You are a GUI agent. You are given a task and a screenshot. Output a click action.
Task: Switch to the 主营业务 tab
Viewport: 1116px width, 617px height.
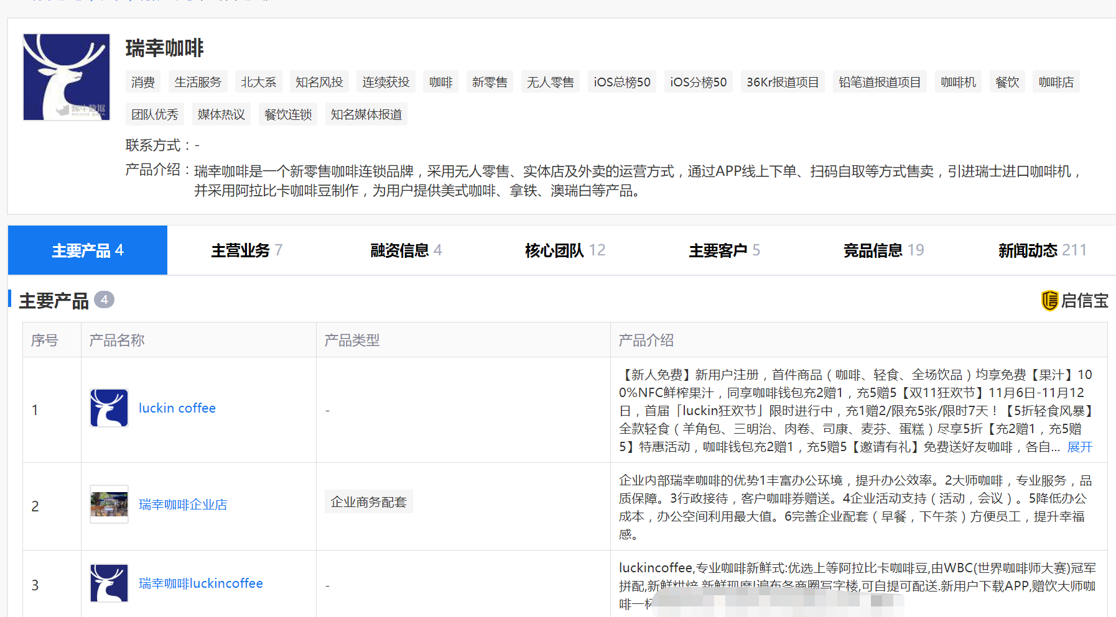pos(247,250)
